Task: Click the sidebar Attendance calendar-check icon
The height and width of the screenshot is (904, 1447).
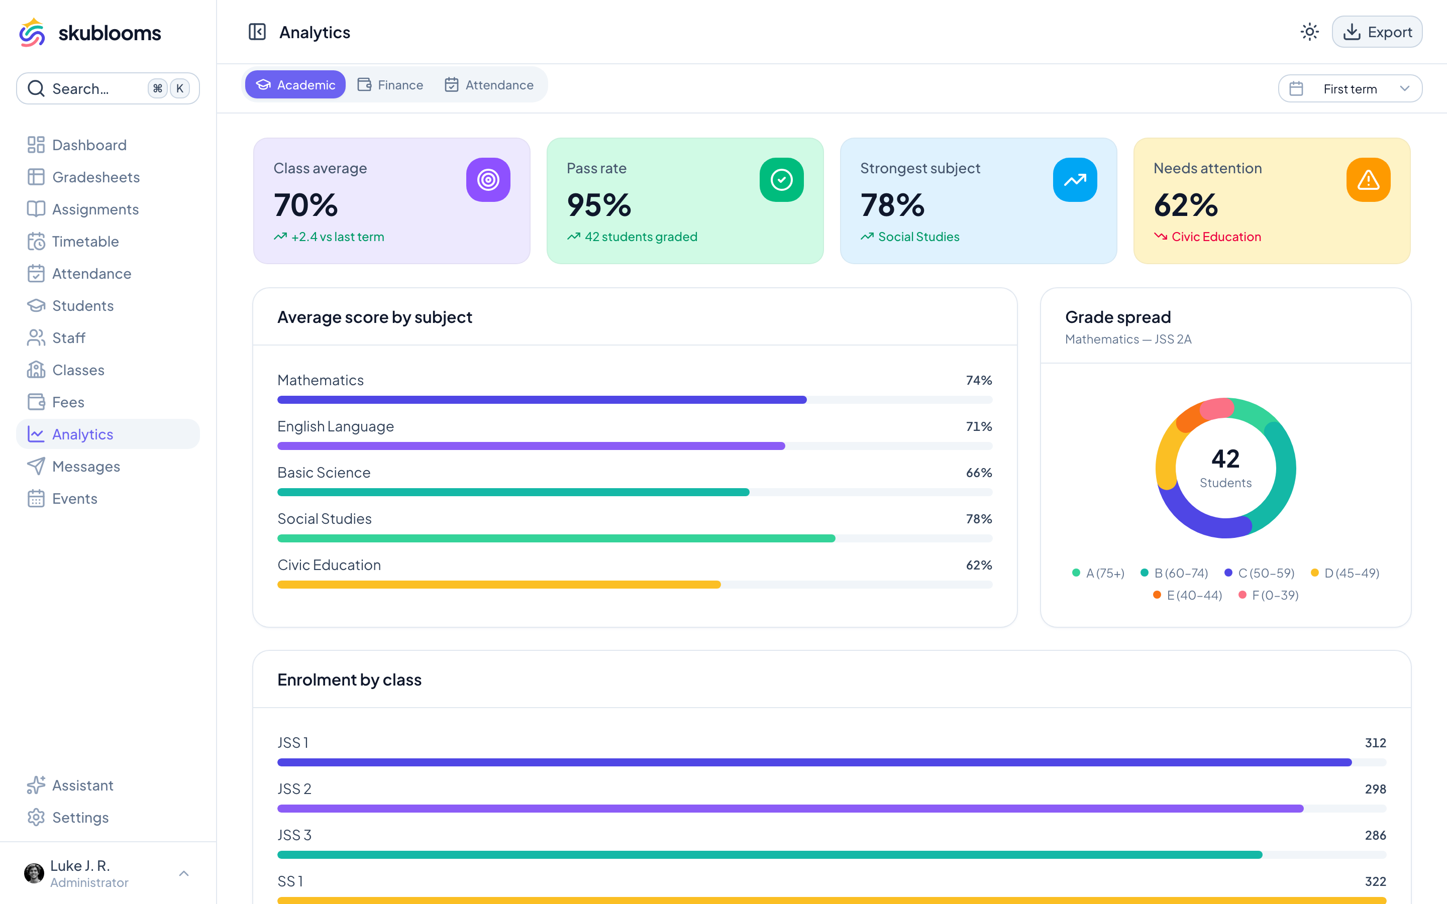Action: (36, 274)
